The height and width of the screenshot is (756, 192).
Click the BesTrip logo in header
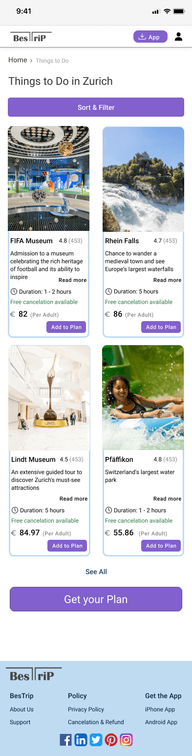click(x=31, y=37)
